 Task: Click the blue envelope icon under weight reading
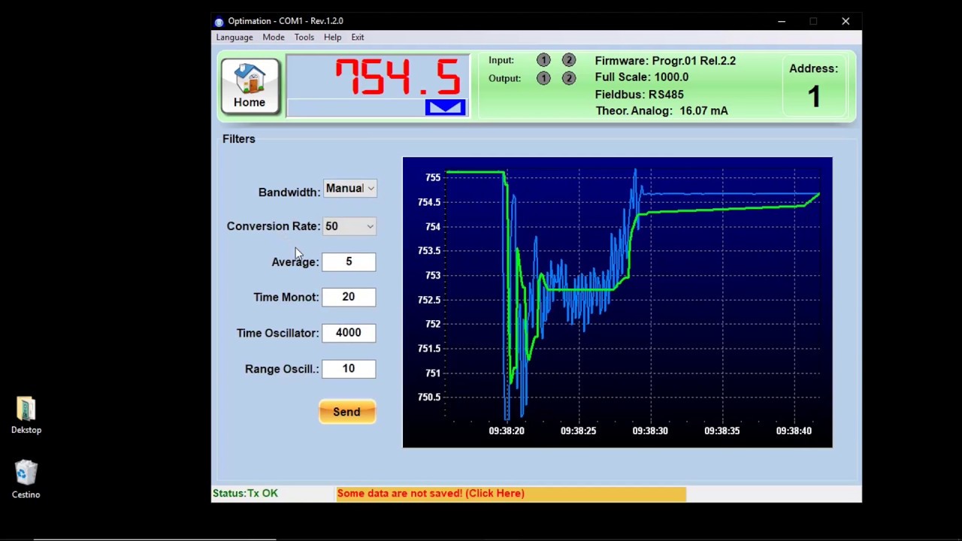pyautogui.click(x=445, y=107)
